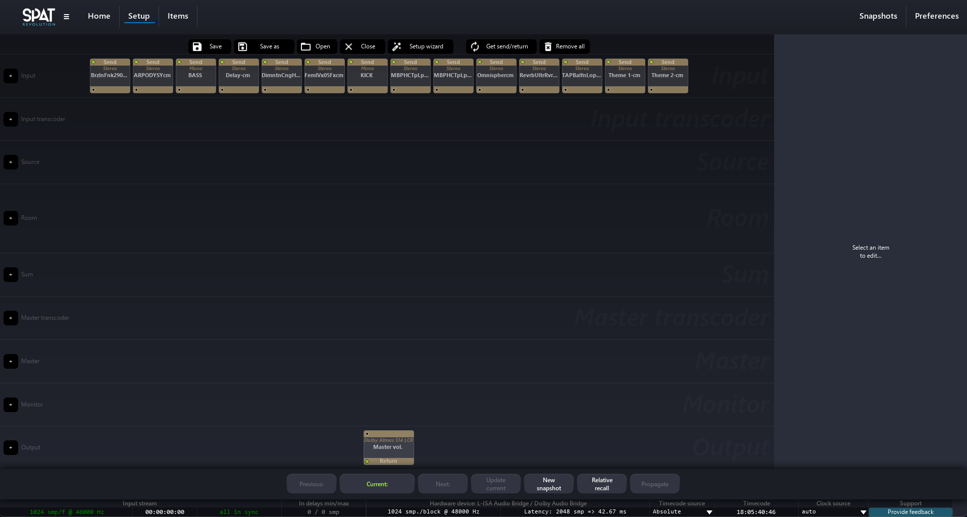
Task: Expand the Room row with plus button
Action: (x=11, y=218)
